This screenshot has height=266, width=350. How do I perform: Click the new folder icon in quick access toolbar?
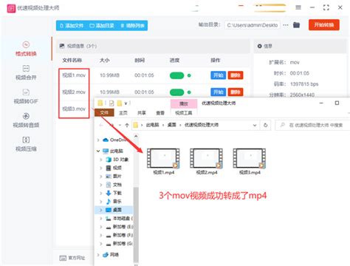tap(120, 103)
